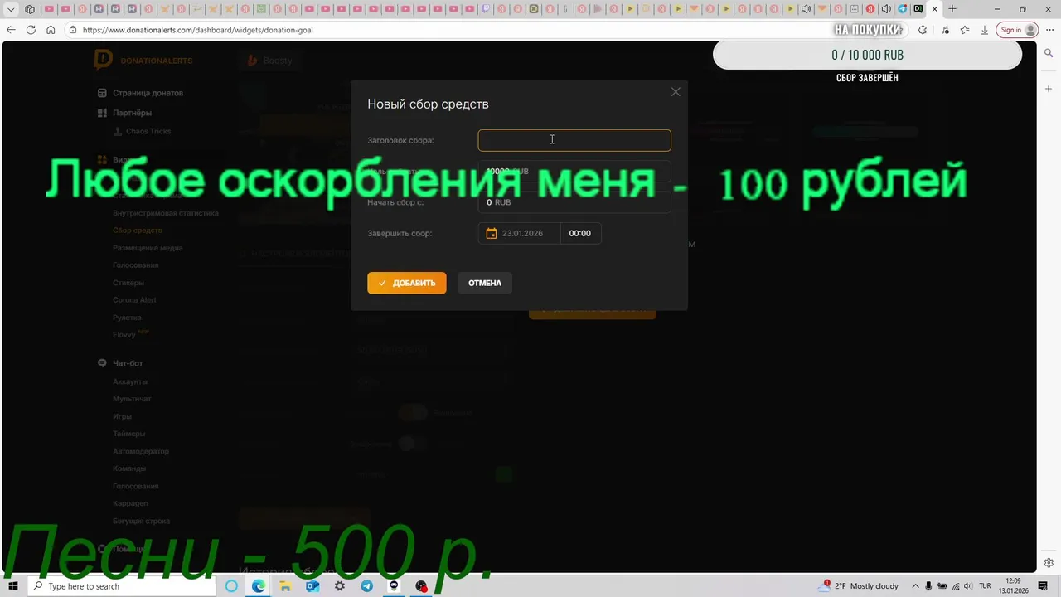Open Внутристримовая статистика in sidebar

pos(166,213)
